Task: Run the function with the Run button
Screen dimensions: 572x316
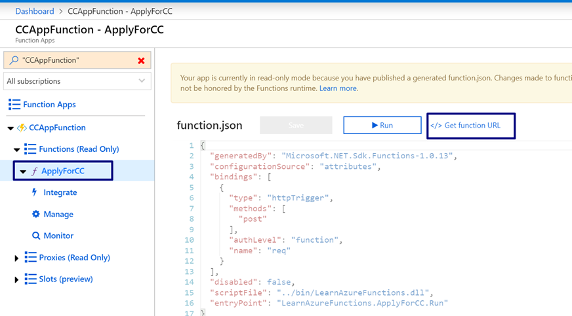Action: 382,125
